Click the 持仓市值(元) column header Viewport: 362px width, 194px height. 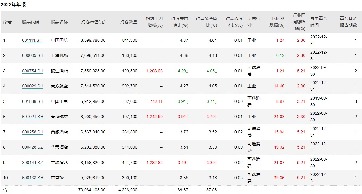pos(93,22)
